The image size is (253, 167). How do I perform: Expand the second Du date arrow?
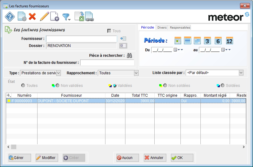point(182,50)
